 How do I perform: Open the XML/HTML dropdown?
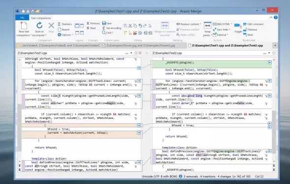point(222,24)
